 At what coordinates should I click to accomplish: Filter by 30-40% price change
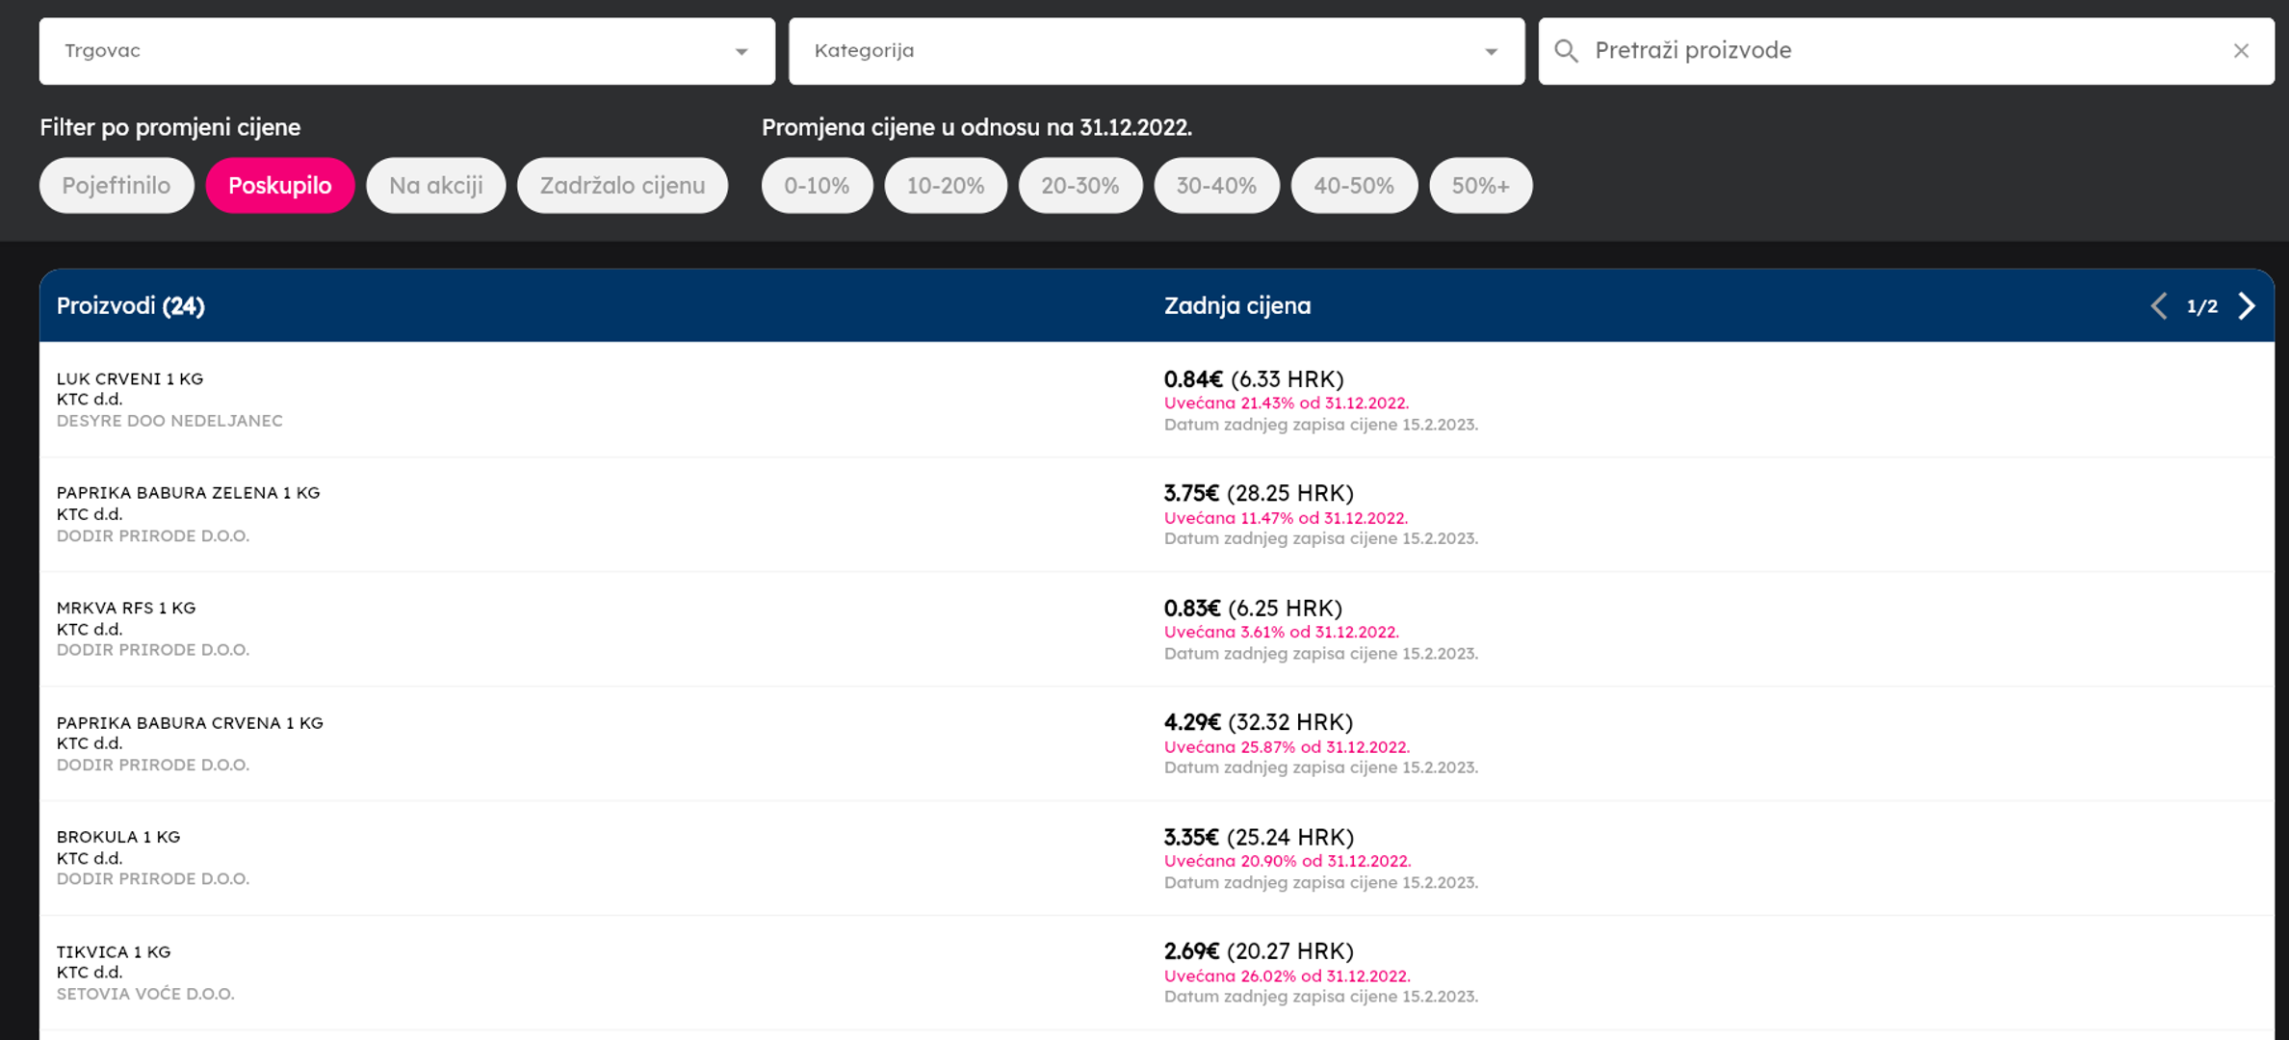tap(1216, 186)
